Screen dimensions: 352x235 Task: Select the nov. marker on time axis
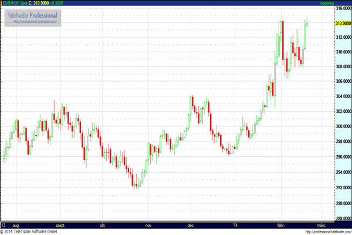148,225
